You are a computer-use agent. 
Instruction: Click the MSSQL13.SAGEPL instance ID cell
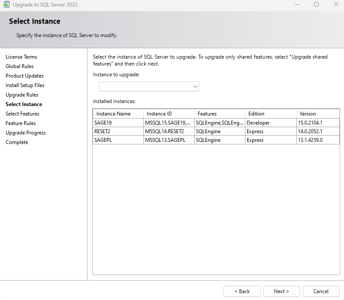click(x=169, y=140)
